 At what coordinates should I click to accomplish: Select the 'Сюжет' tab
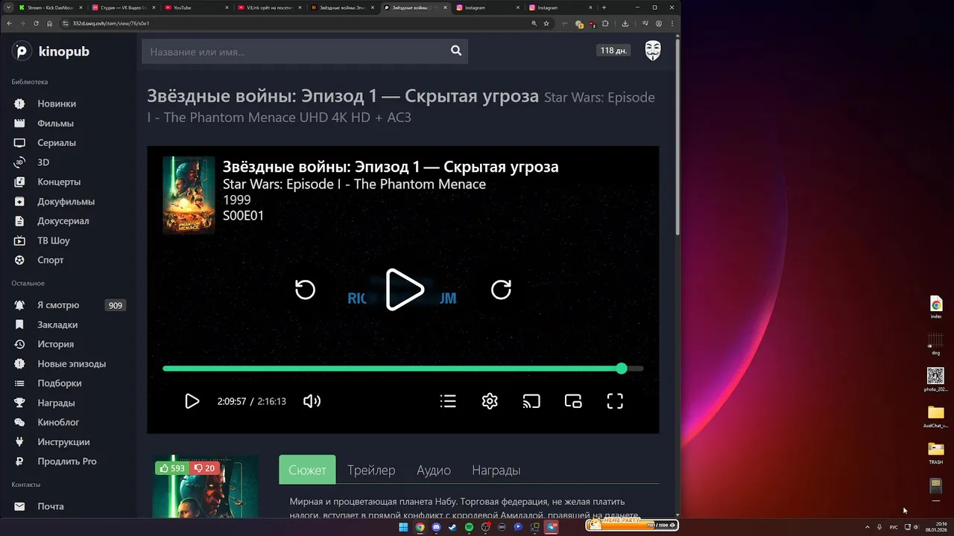tap(307, 470)
